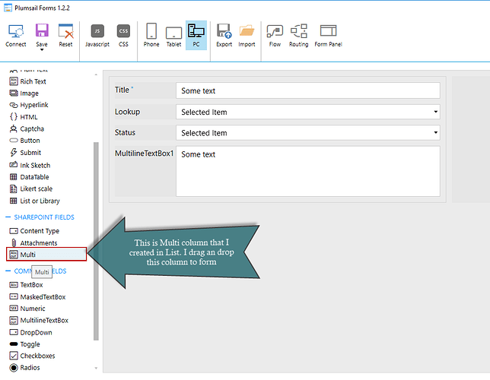Switch to Phone layout
Screen dimensions: 490x380
151,36
